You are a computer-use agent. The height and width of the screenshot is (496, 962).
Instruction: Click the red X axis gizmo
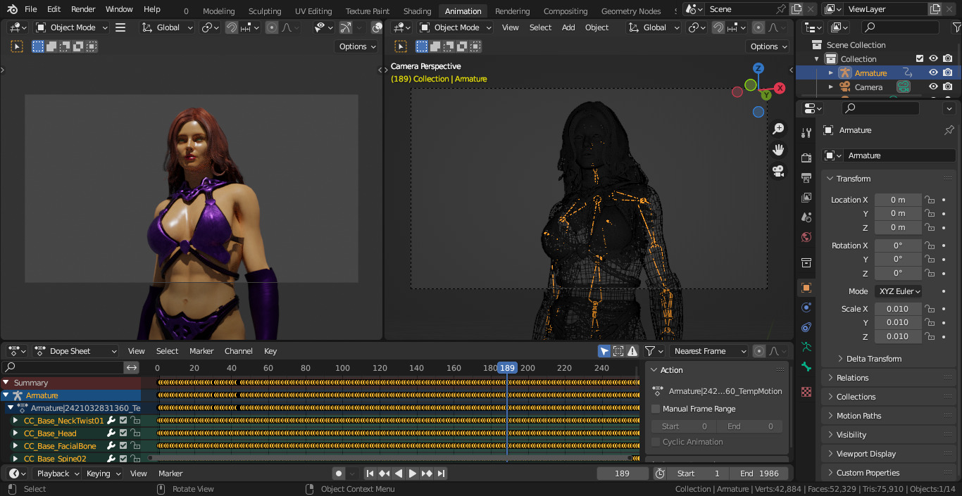[x=780, y=88]
